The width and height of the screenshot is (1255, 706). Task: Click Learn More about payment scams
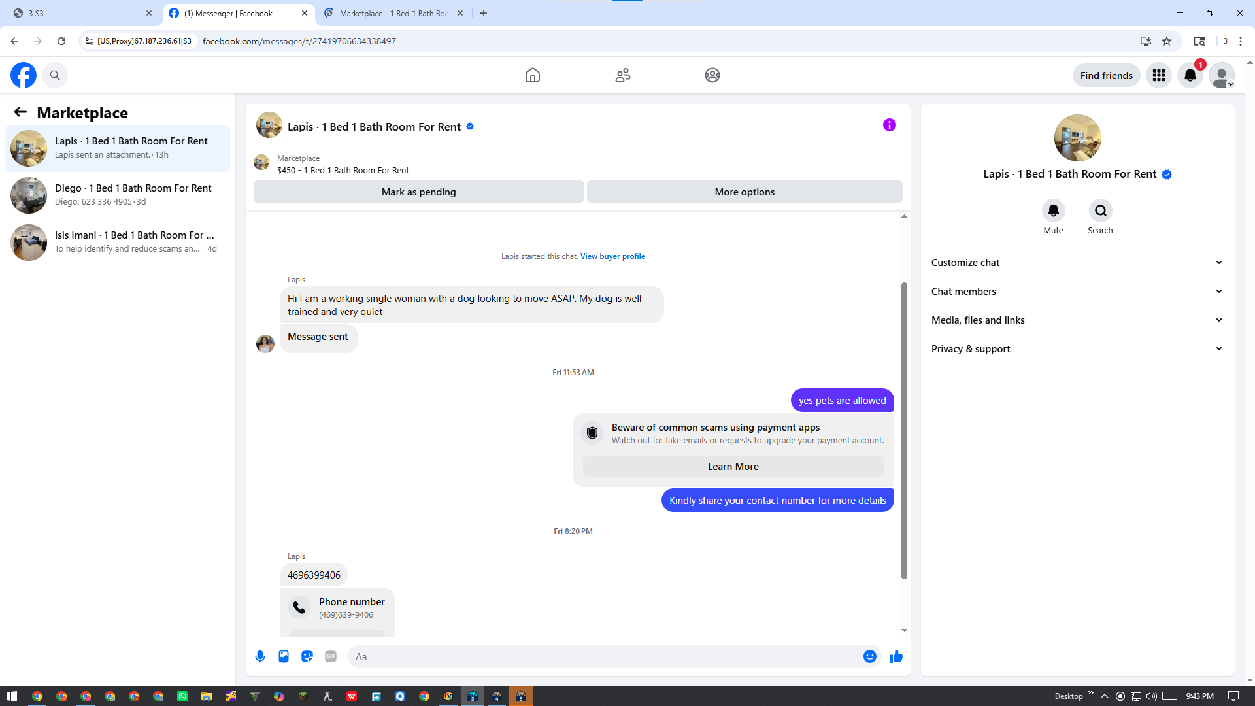[x=733, y=467]
